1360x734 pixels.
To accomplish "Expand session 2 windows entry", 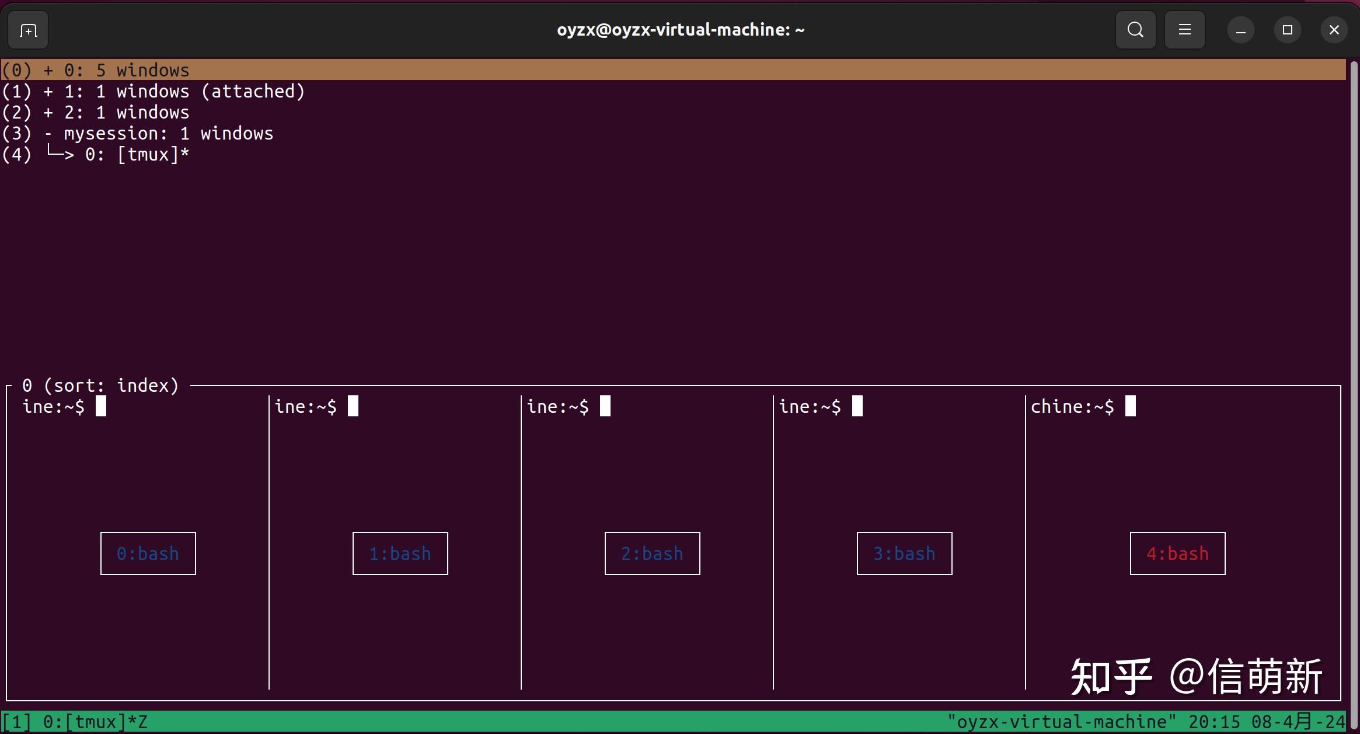I will coord(50,112).
